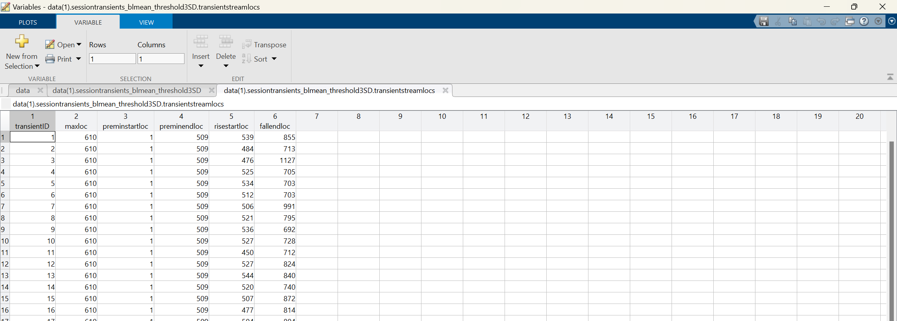Click the New from Selection plus icon
Screen dimensions: 897x321
click(x=22, y=41)
